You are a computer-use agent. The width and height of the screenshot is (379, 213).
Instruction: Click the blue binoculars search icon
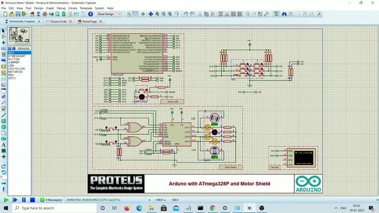[284, 14]
